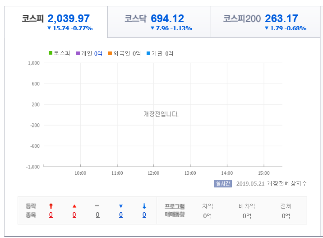Image resolution: width=323 pixels, height=238 pixels.
Task: Click the 코스닥 change 7.96 -1.13%
Action: 171,28
